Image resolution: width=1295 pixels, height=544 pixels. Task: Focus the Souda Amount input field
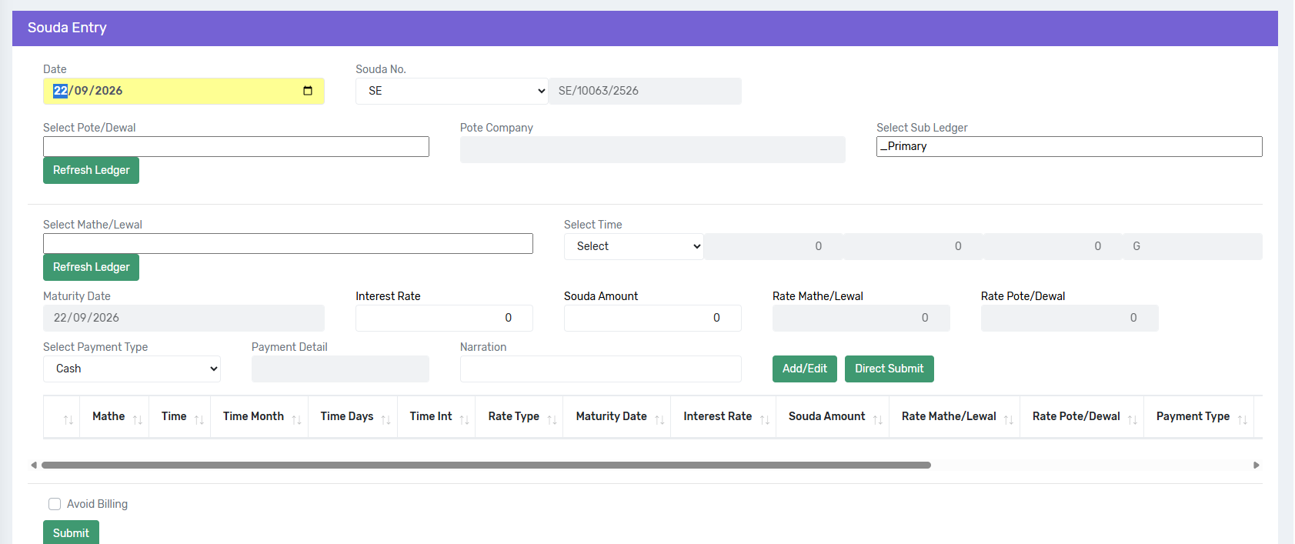[x=653, y=318]
